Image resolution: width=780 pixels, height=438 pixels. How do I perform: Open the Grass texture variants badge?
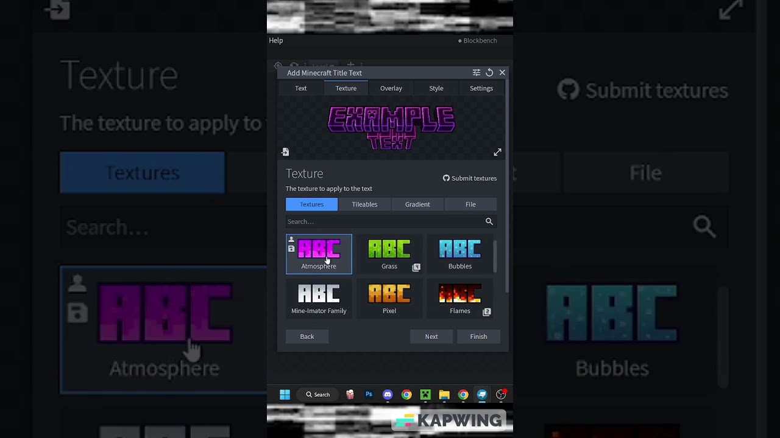(416, 267)
